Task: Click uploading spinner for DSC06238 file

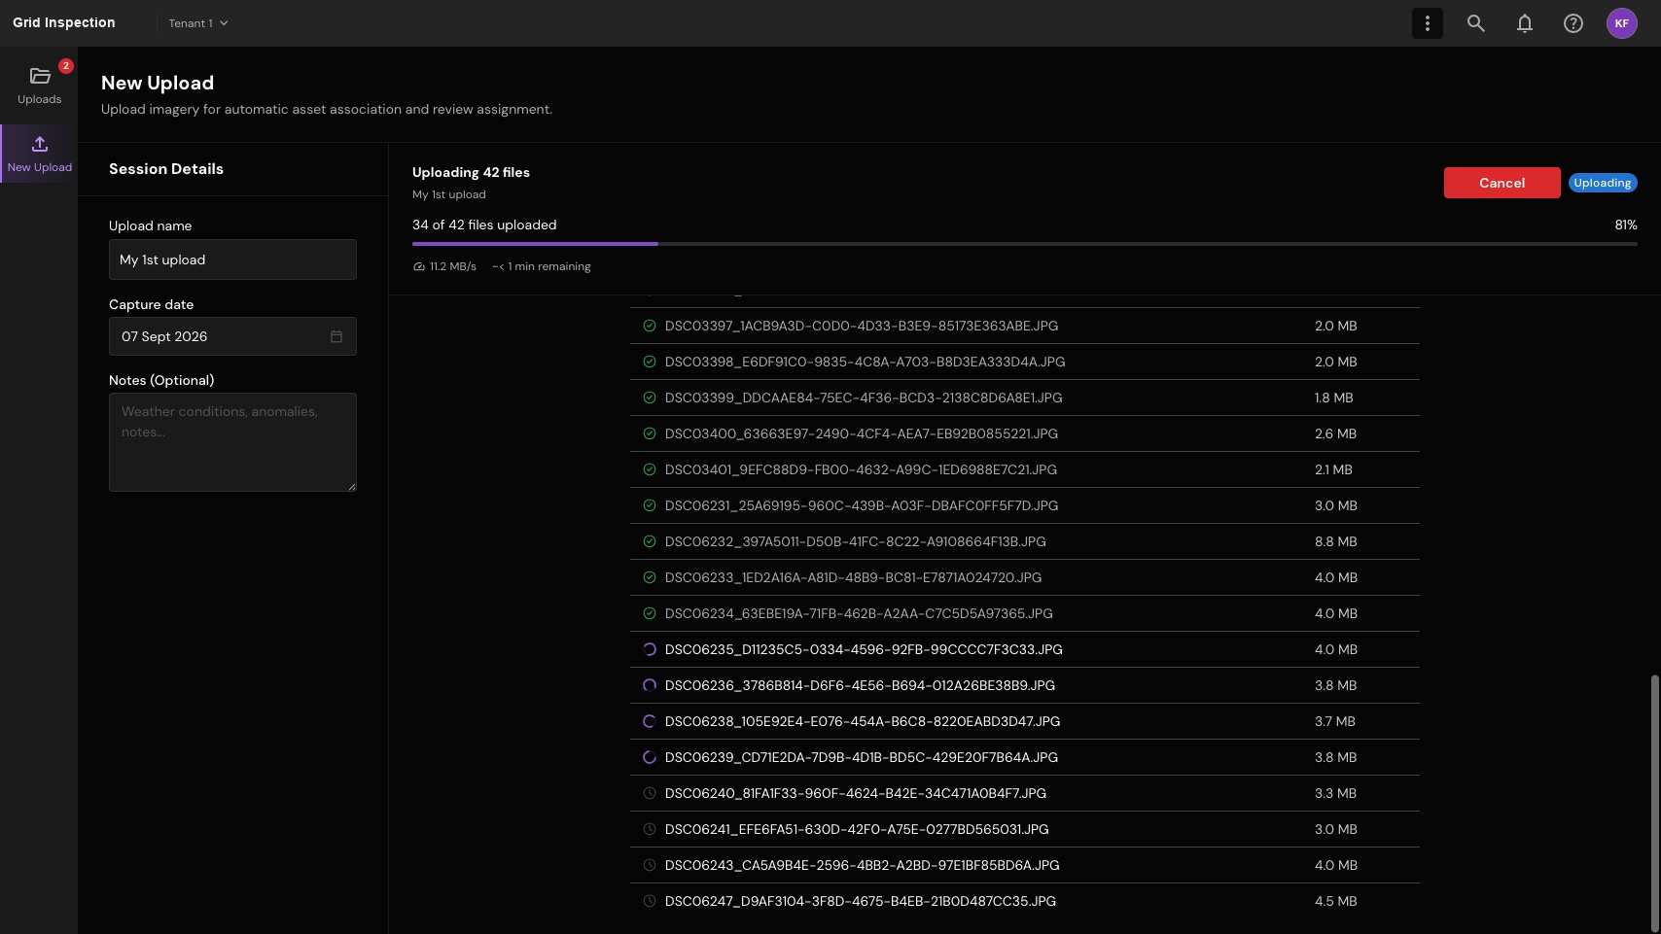Action: (x=649, y=721)
